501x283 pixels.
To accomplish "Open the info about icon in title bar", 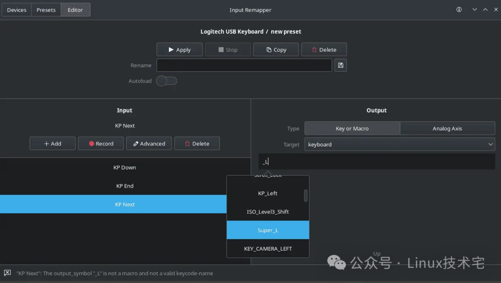I will (459, 10).
